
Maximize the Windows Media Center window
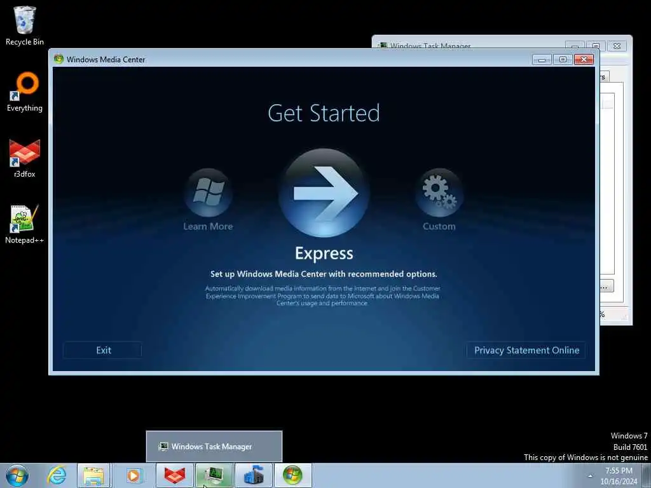tap(563, 59)
